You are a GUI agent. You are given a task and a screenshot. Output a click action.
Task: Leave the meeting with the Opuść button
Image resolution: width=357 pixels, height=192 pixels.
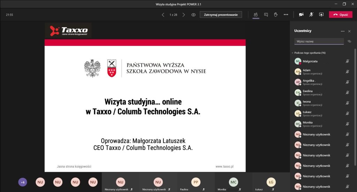pyautogui.click(x=341, y=15)
